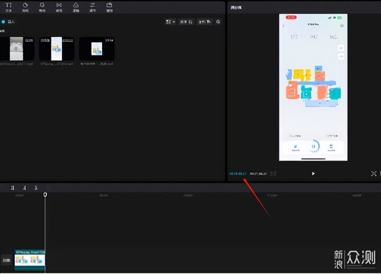This screenshot has width=381, height=274.
Task: Open the grid view layout dropdown
Action: coord(170,22)
